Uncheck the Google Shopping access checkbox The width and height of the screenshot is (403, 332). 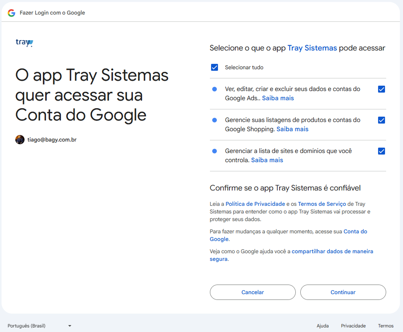pyautogui.click(x=382, y=120)
